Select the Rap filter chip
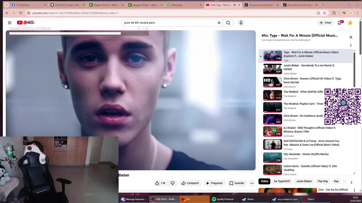The height and width of the screenshot is (203, 362). click(x=336, y=181)
